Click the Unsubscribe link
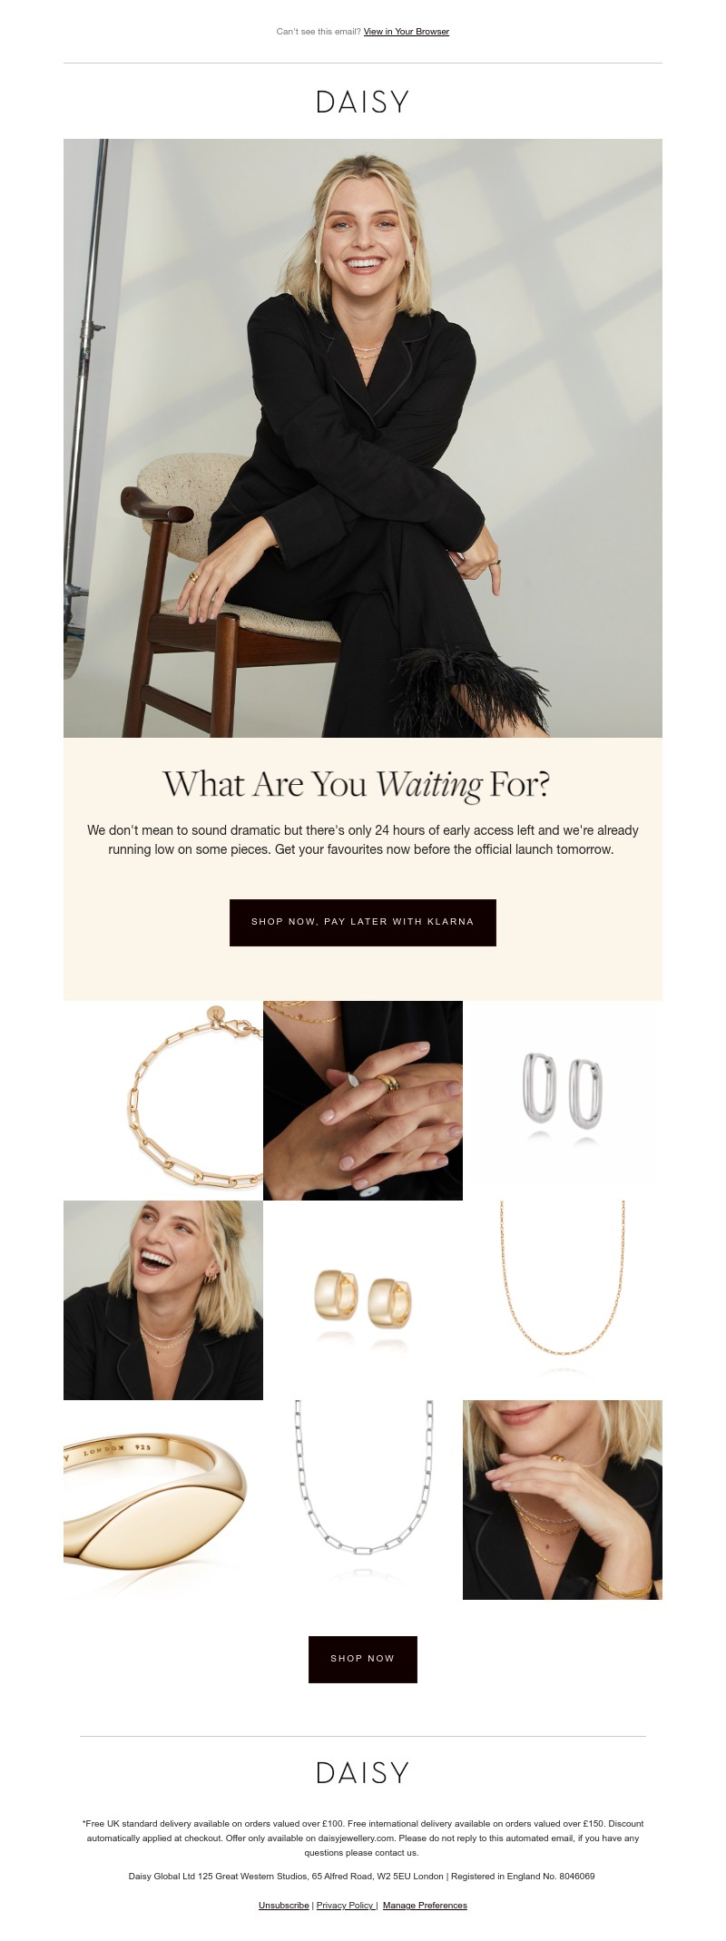Image resolution: width=726 pixels, height=1941 pixels. point(284,1906)
